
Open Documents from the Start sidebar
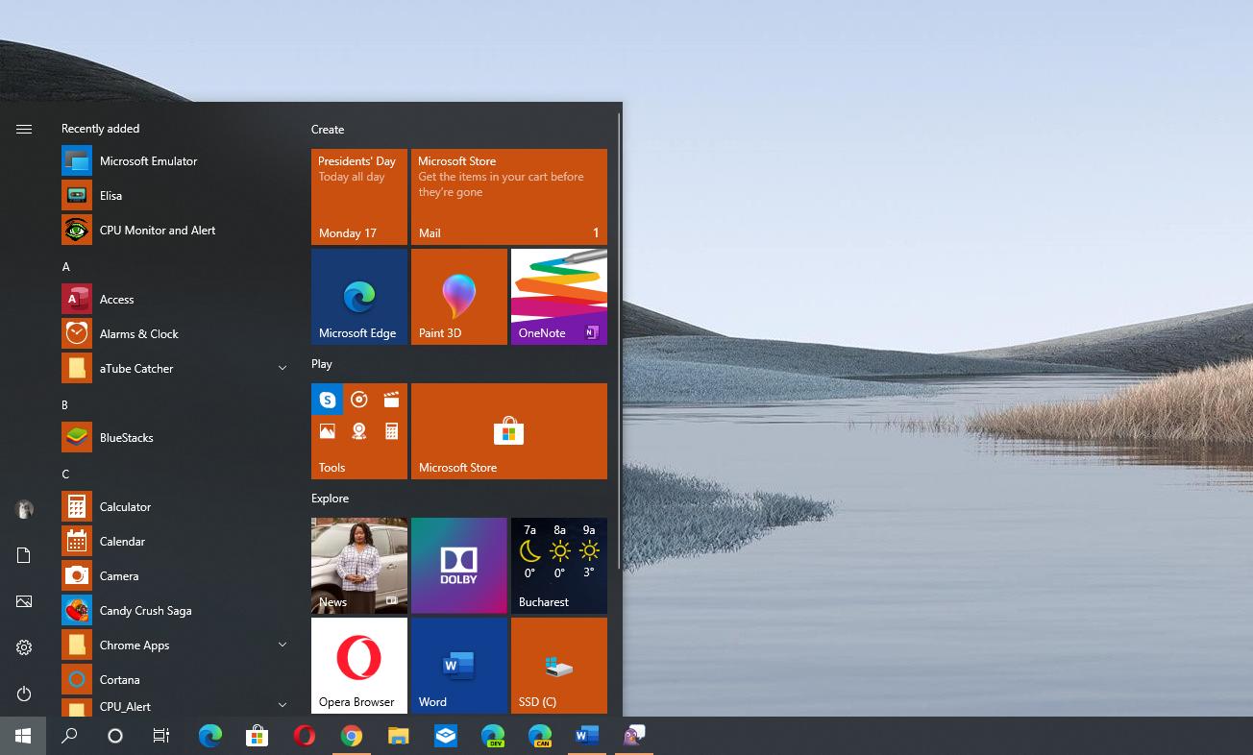pos(24,555)
